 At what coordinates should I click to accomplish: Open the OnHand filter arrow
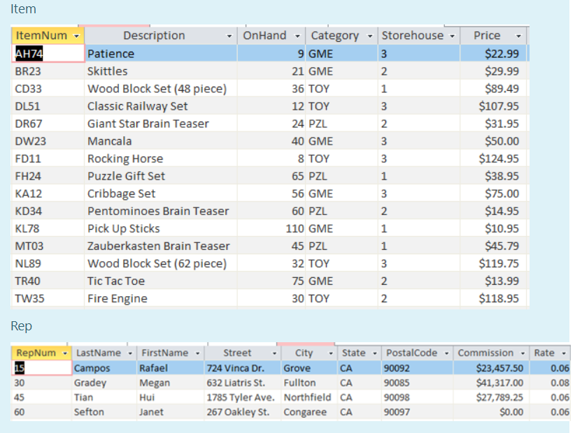tap(296, 35)
